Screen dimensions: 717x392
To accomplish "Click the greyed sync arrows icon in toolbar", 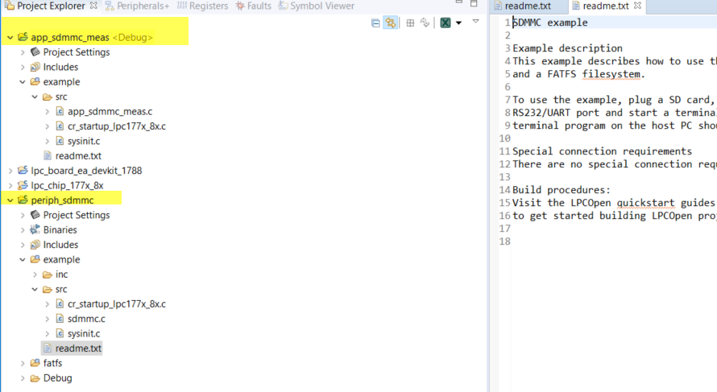I will pos(425,23).
